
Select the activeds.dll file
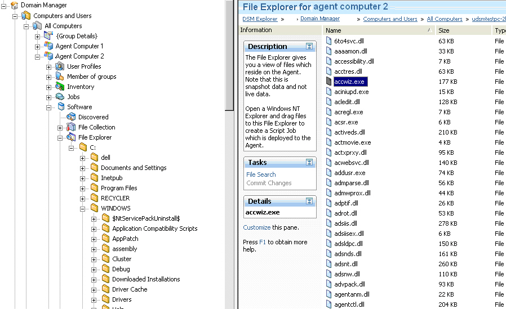[x=349, y=132]
